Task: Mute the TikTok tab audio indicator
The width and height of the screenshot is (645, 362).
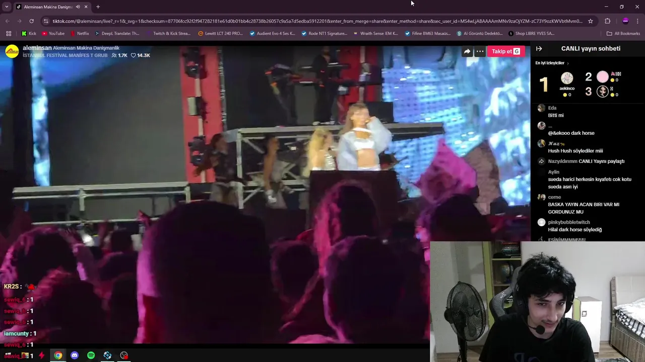Action: (x=78, y=7)
